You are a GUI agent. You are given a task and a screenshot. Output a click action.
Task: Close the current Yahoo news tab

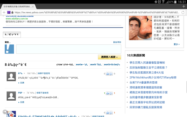33,6
